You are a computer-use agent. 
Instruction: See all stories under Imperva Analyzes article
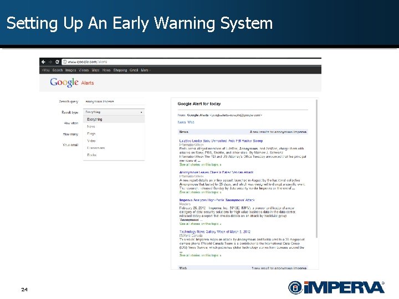point(200,224)
